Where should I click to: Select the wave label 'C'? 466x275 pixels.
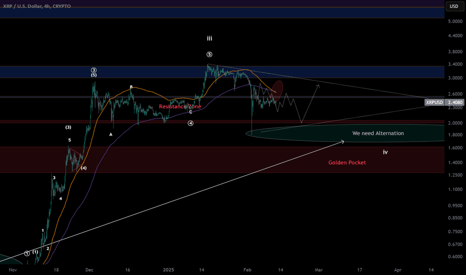(x=191, y=112)
